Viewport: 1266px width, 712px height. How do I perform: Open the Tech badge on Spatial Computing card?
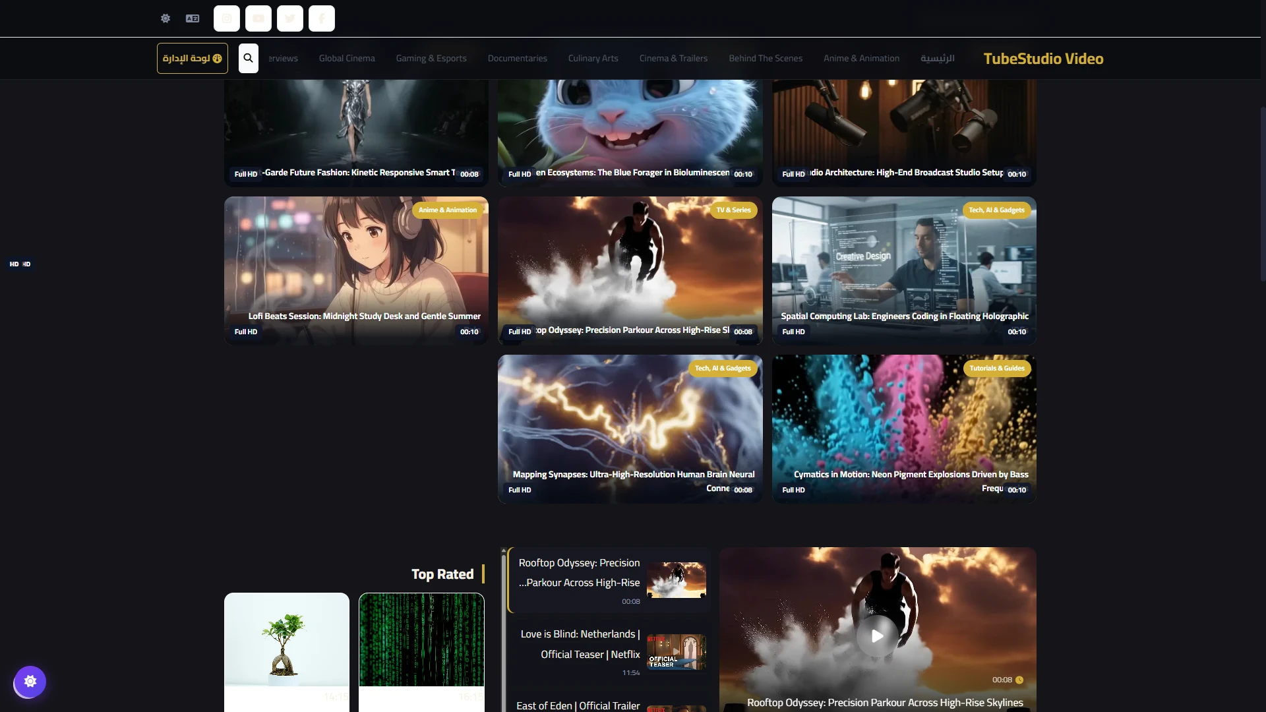coord(996,210)
